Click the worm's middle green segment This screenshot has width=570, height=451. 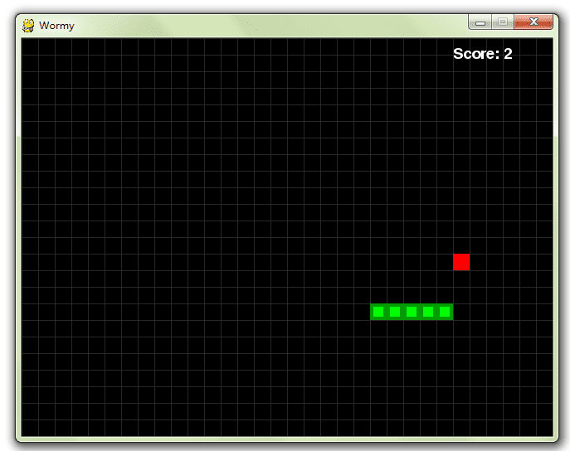412,312
